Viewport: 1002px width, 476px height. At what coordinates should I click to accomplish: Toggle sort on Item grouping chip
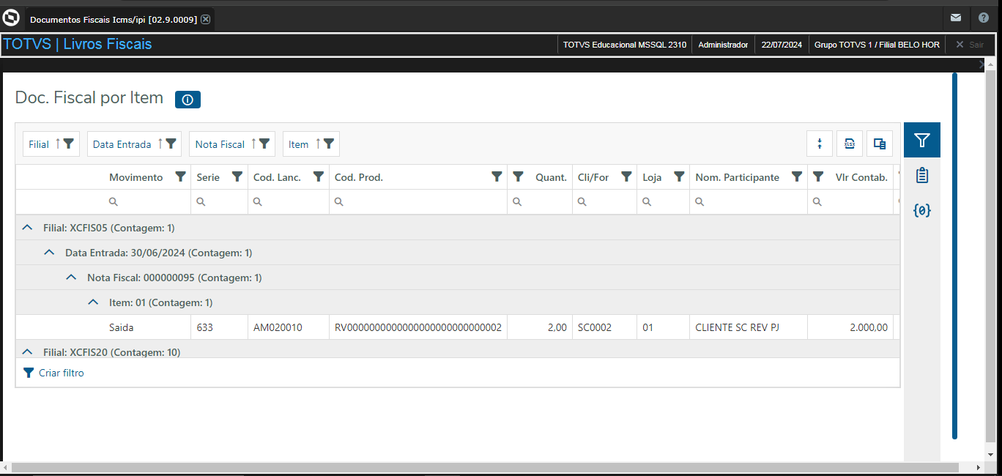(x=318, y=144)
